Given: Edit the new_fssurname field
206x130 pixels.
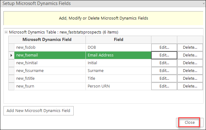Looking at the screenshot, I should click(164, 71).
